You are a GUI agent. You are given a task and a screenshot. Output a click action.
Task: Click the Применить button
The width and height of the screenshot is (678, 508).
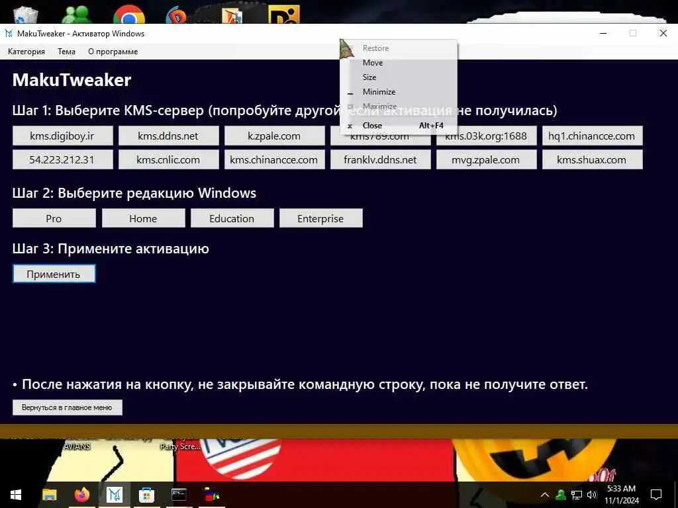coord(54,274)
